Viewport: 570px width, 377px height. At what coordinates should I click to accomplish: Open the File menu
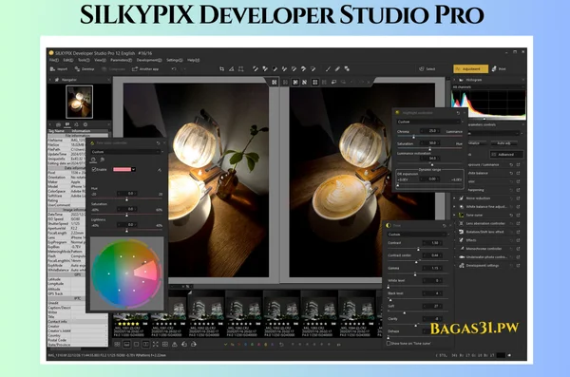tap(53, 60)
